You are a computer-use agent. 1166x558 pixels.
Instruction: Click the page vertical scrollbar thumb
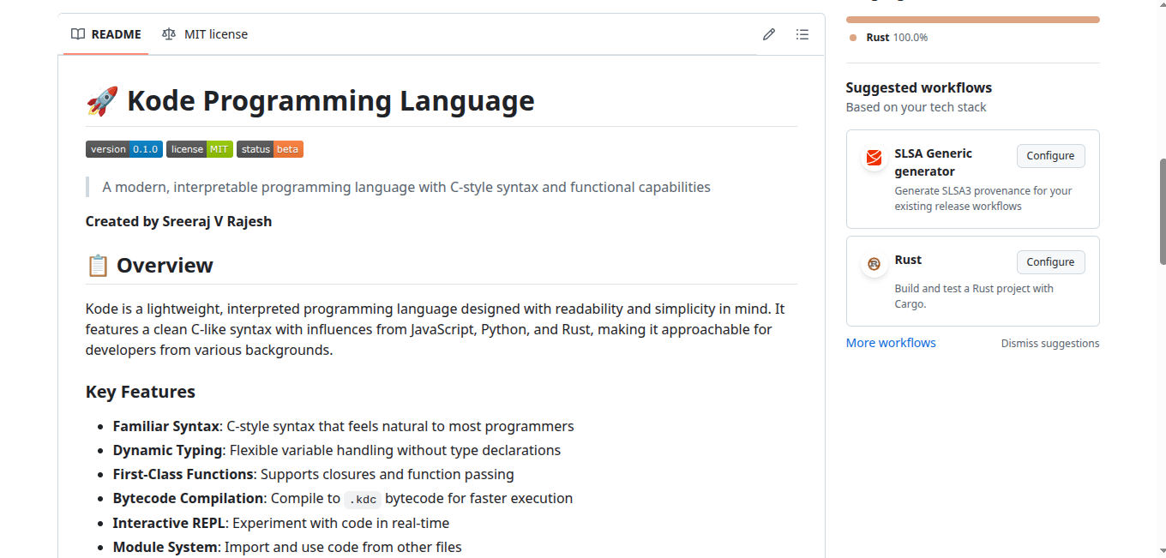click(1163, 211)
